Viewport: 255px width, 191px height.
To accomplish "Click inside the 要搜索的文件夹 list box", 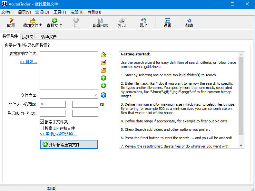I will [69, 71].
